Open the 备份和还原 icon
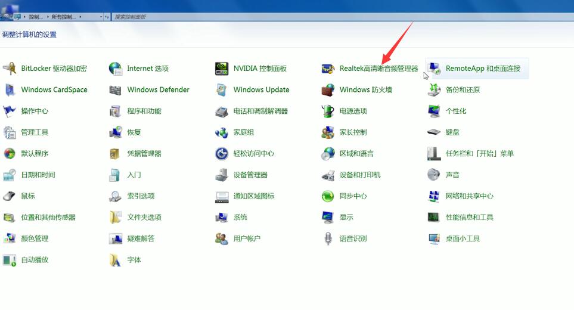Viewport: 574px width, 310px height. pyautogui.click(x=434, y=89)
